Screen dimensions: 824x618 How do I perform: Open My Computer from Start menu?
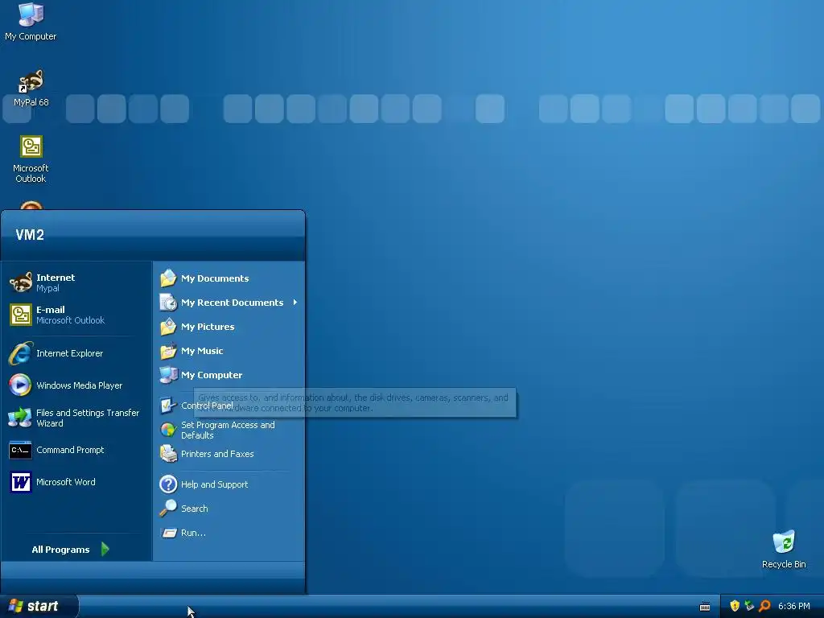[229, 375]
